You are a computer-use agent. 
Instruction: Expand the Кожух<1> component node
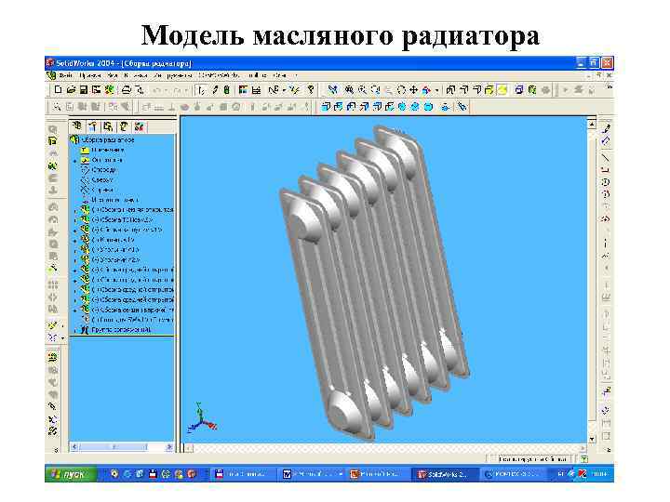pyautogui.click(x=75, y=241)
